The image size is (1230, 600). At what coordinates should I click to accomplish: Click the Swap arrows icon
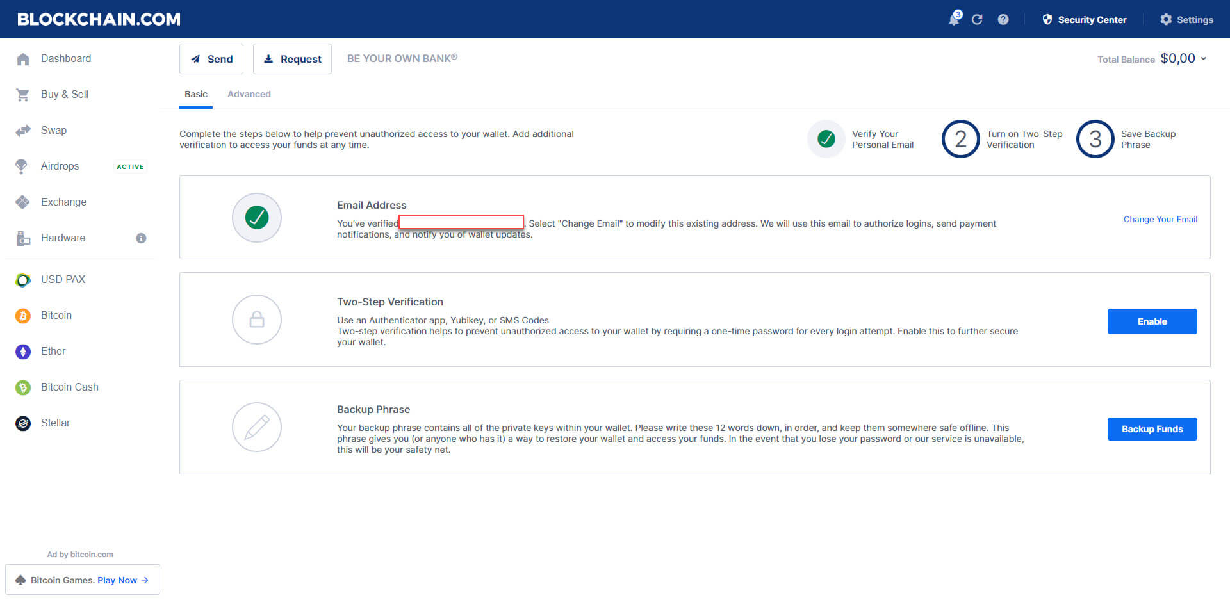(23, 131)
